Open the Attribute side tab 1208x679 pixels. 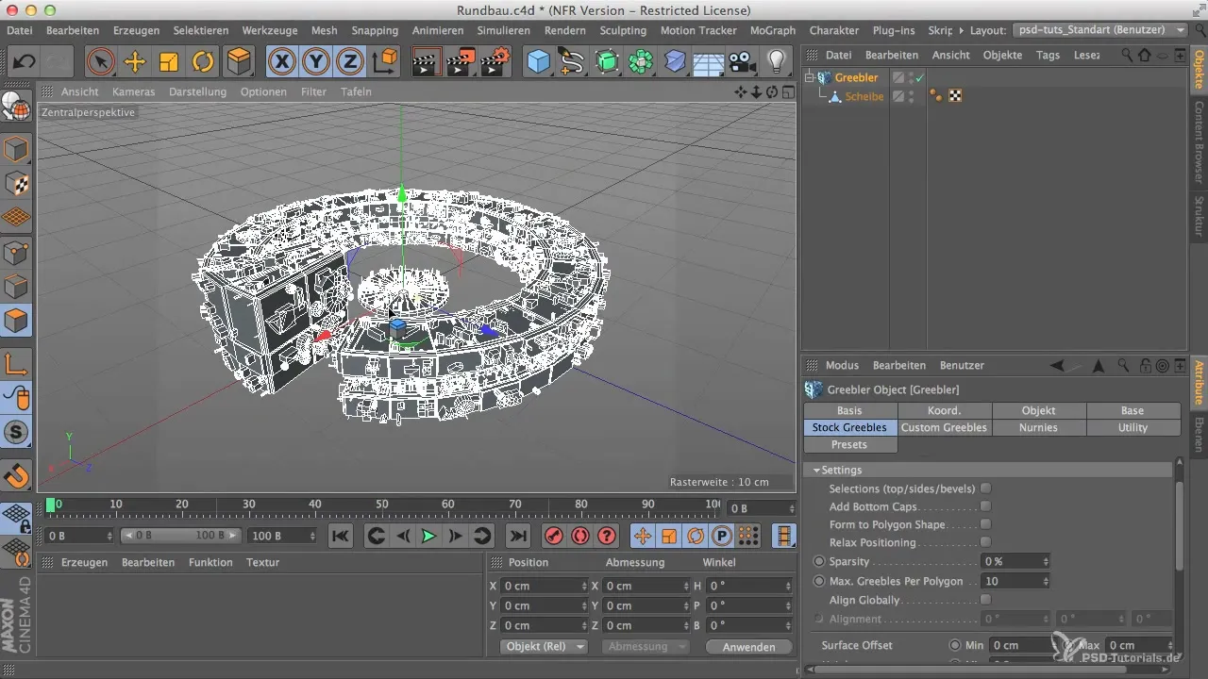pyautogui.click(x=1199, y=382)
